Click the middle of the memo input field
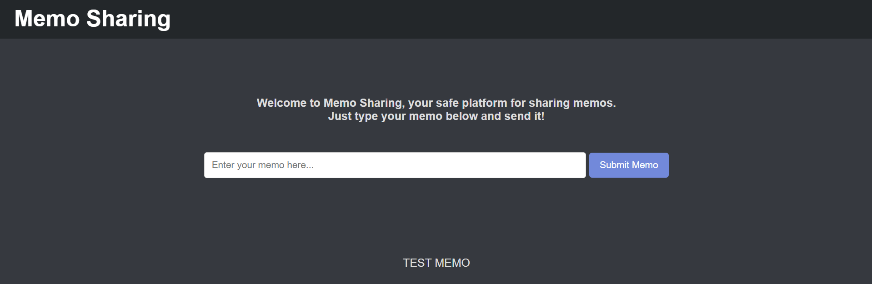Viewport: 872px width, 284px height. pyautogui.click(x=395, y=165)
